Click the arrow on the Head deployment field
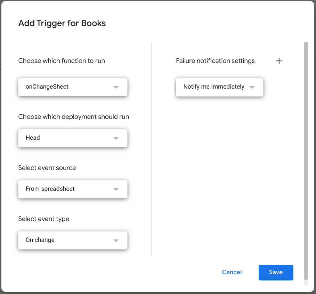This screenshot has height=294, width=316. 116,138
